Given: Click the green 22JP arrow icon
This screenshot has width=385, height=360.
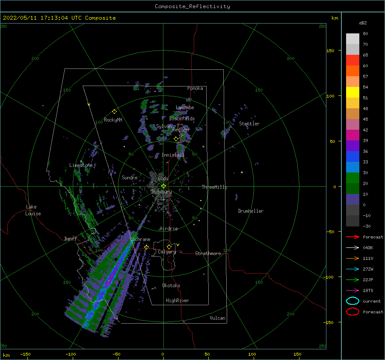Looking at the screenshot, I should [x=352, y=280].
